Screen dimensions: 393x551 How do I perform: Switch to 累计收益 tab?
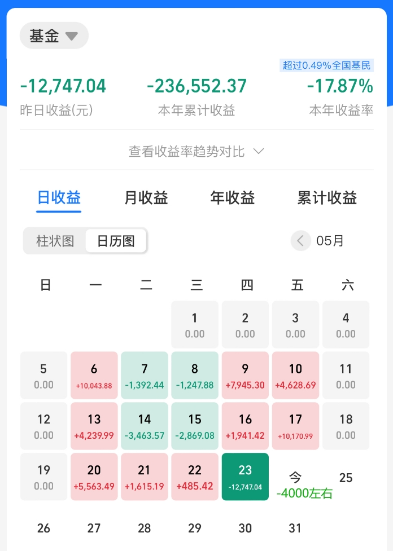click(x=327, y=198)
